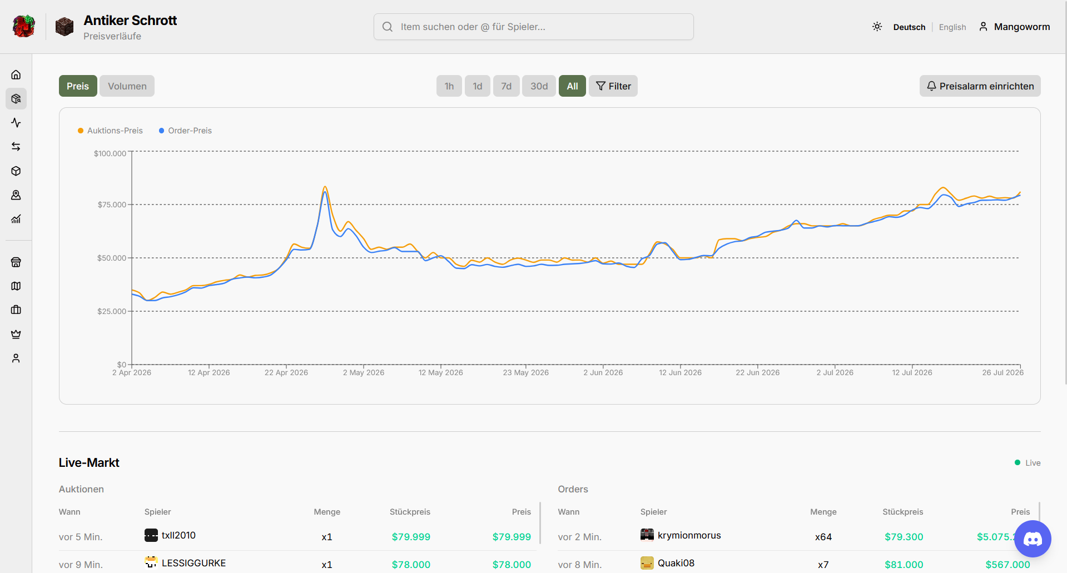Click the Antiker Schrott item block icon
This screenshot has width=1067, height=573.
point(64,27)
